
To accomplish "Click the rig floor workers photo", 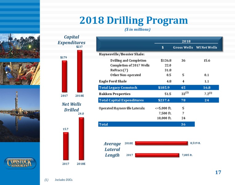I will tap(20, 73).
